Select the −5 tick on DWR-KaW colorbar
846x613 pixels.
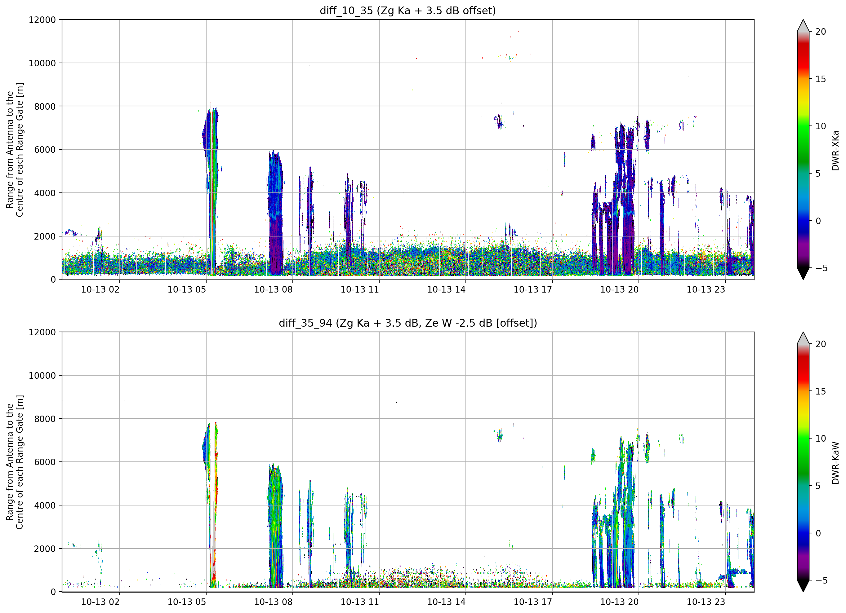822,580
